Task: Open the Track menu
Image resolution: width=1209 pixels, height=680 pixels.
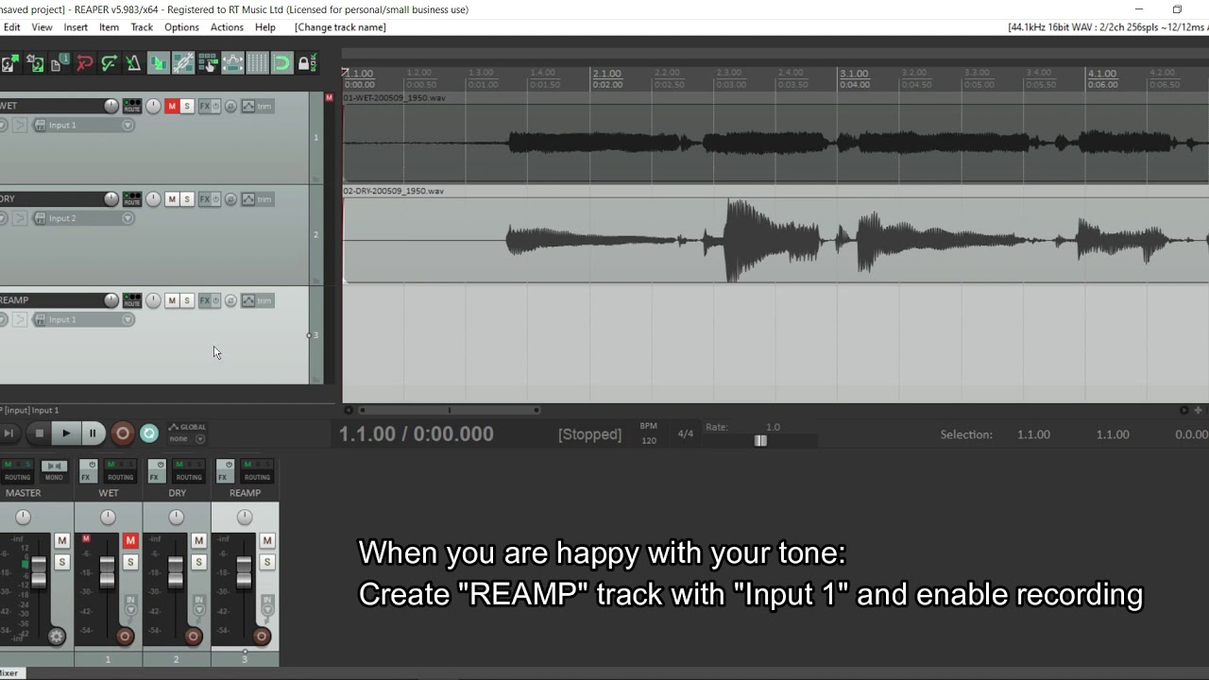Action: coord(142,27)
